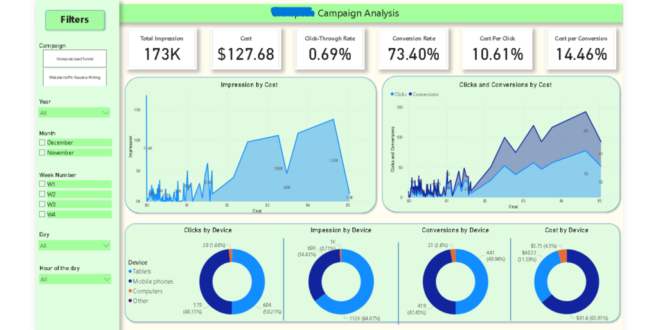
Task: Click the Tablets legend color dot
Action: click(x=130, y=272)
